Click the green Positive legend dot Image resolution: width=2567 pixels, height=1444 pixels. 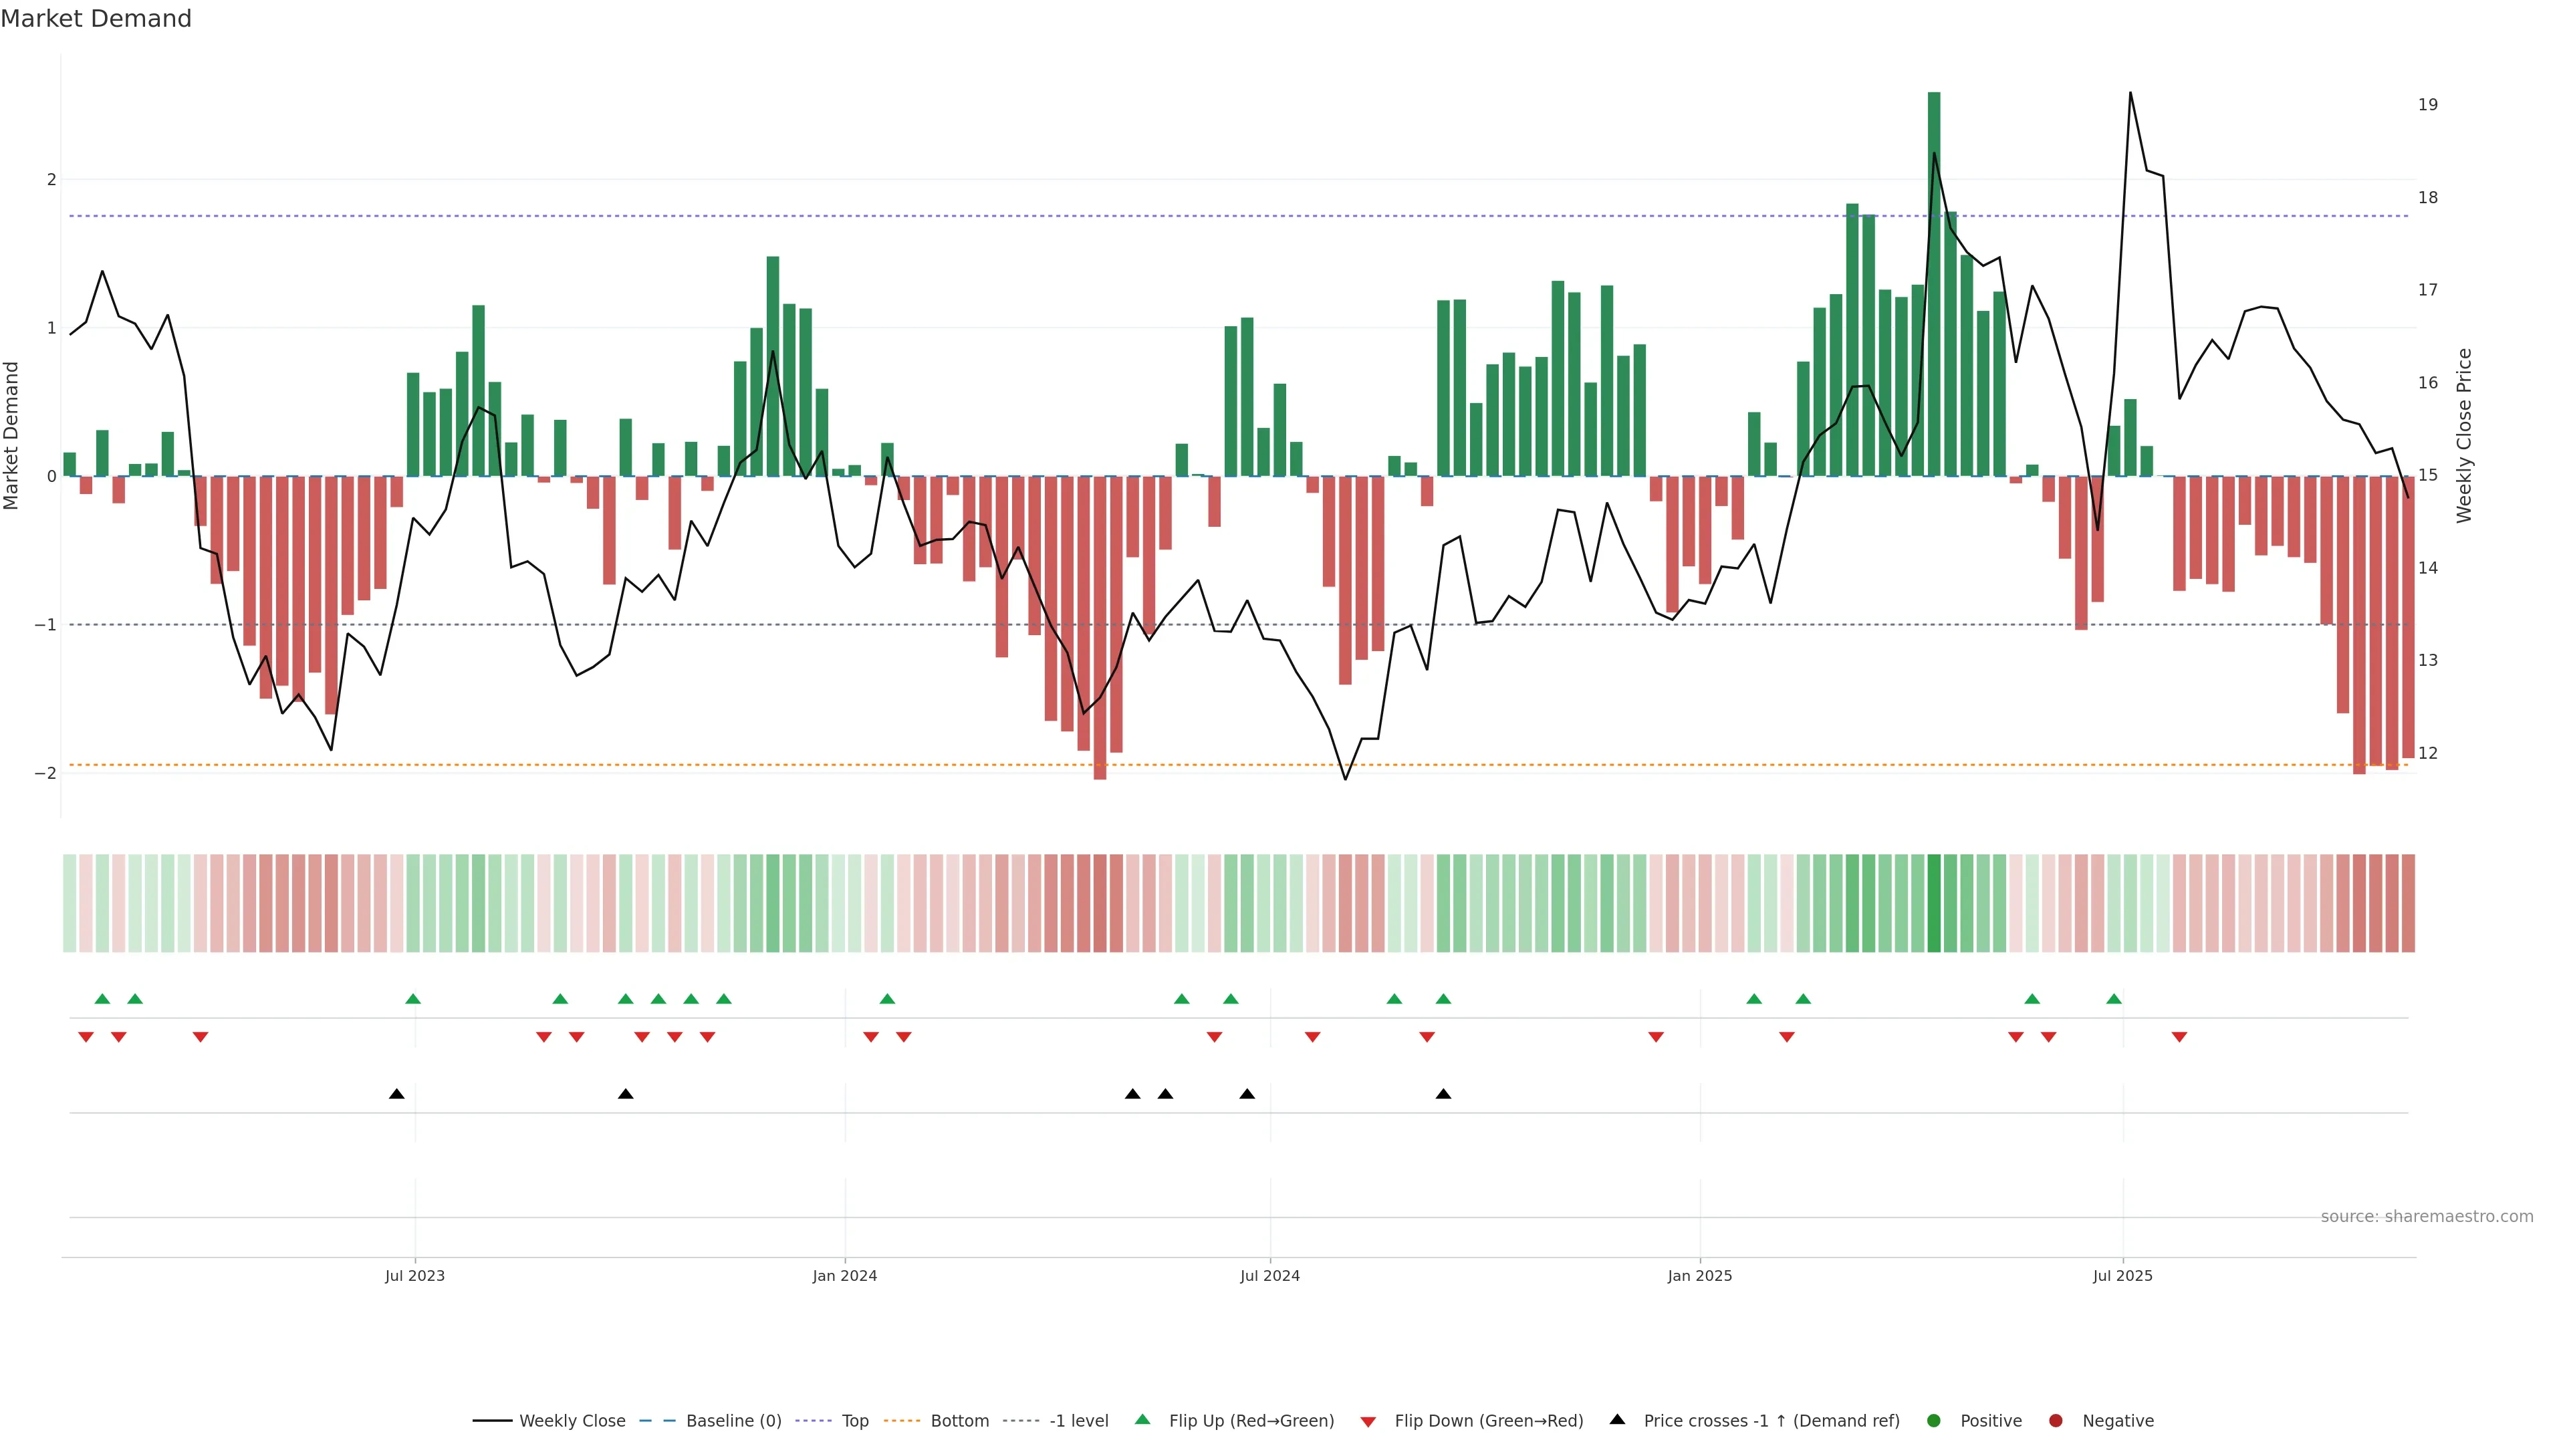pyautogui.click(x=1934, y=1421)
